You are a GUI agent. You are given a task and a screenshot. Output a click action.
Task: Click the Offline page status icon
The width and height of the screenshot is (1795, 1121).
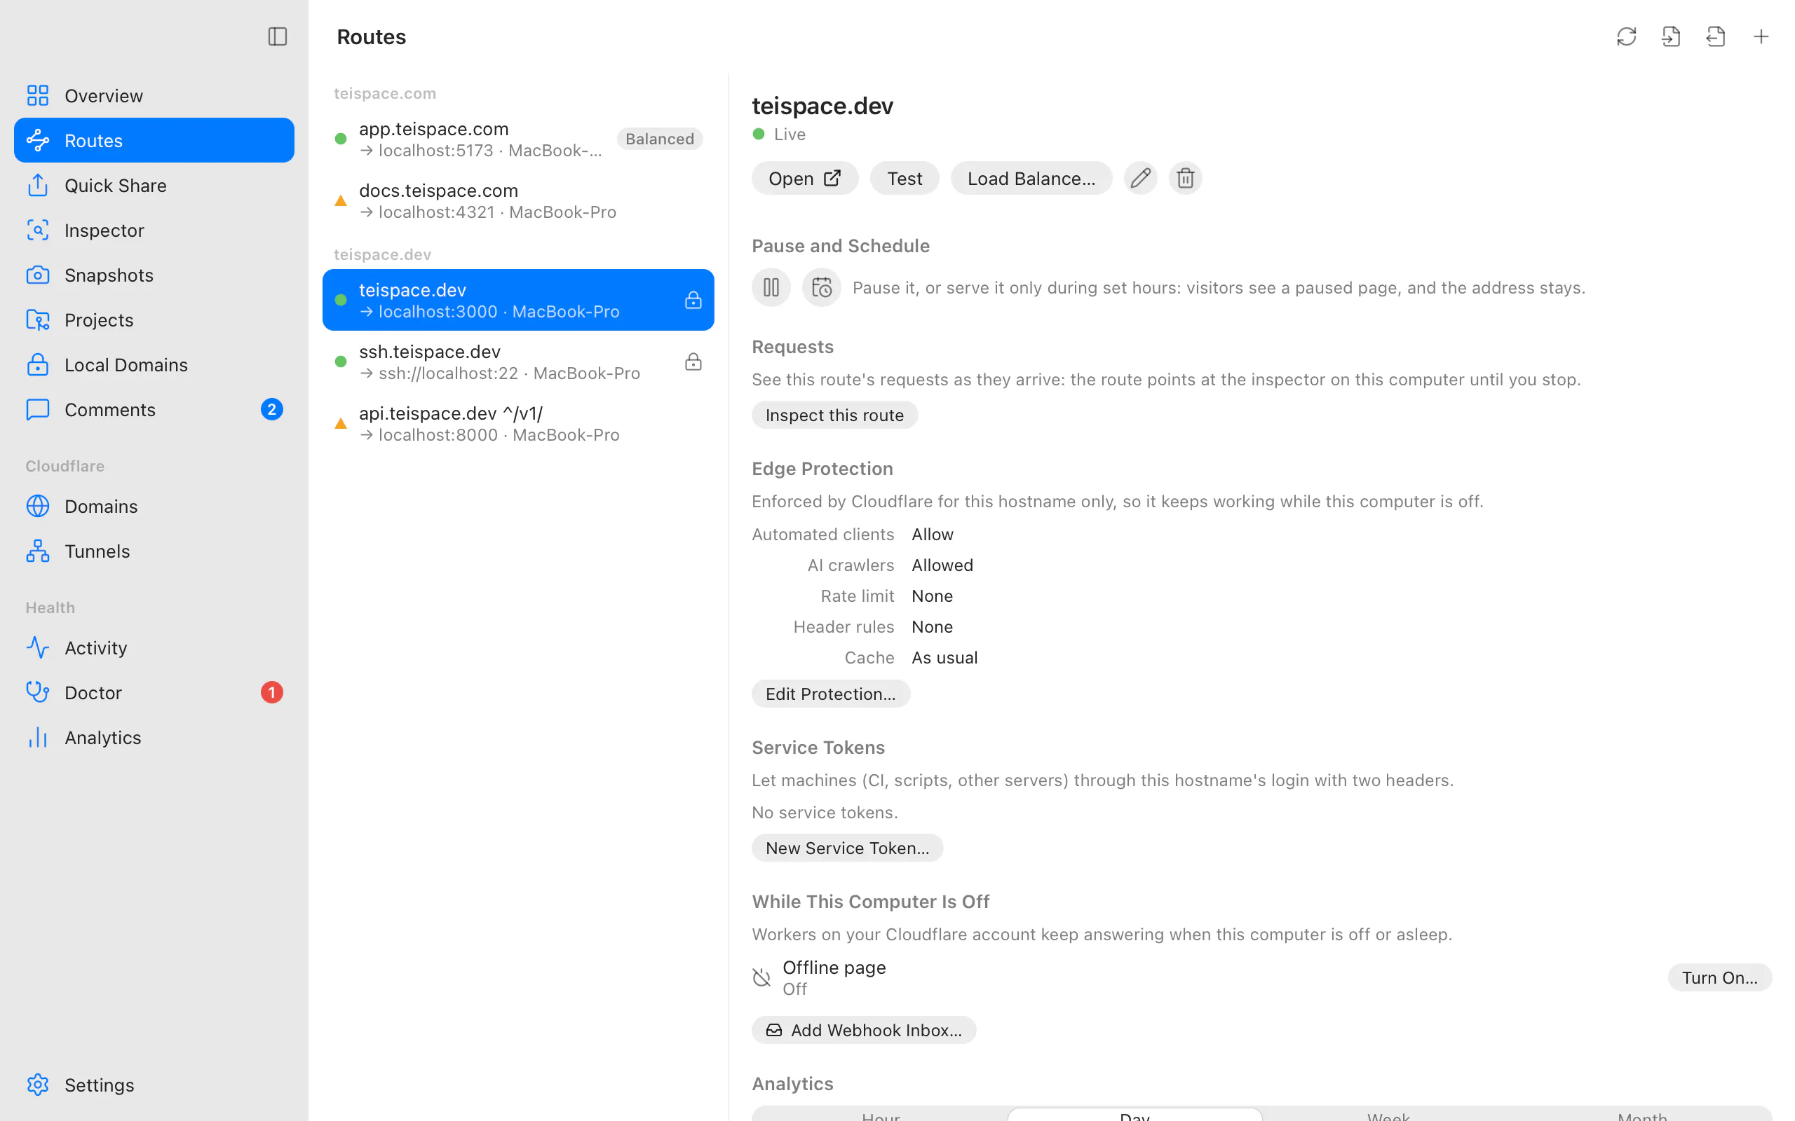tap(761, 977)
